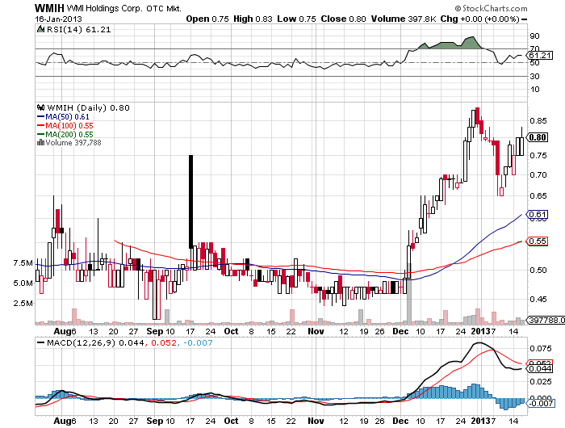The image size is (565, 428).
Task: Click the 397788.0 volume tag
Action: point(546,320)
